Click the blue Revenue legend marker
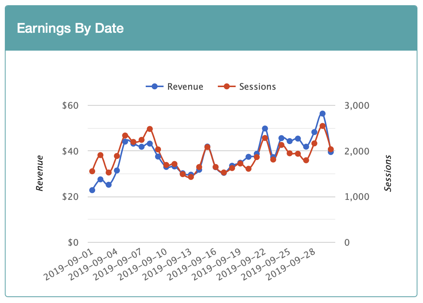The width and height of the screenshot is (423, 303). [155, 86]
